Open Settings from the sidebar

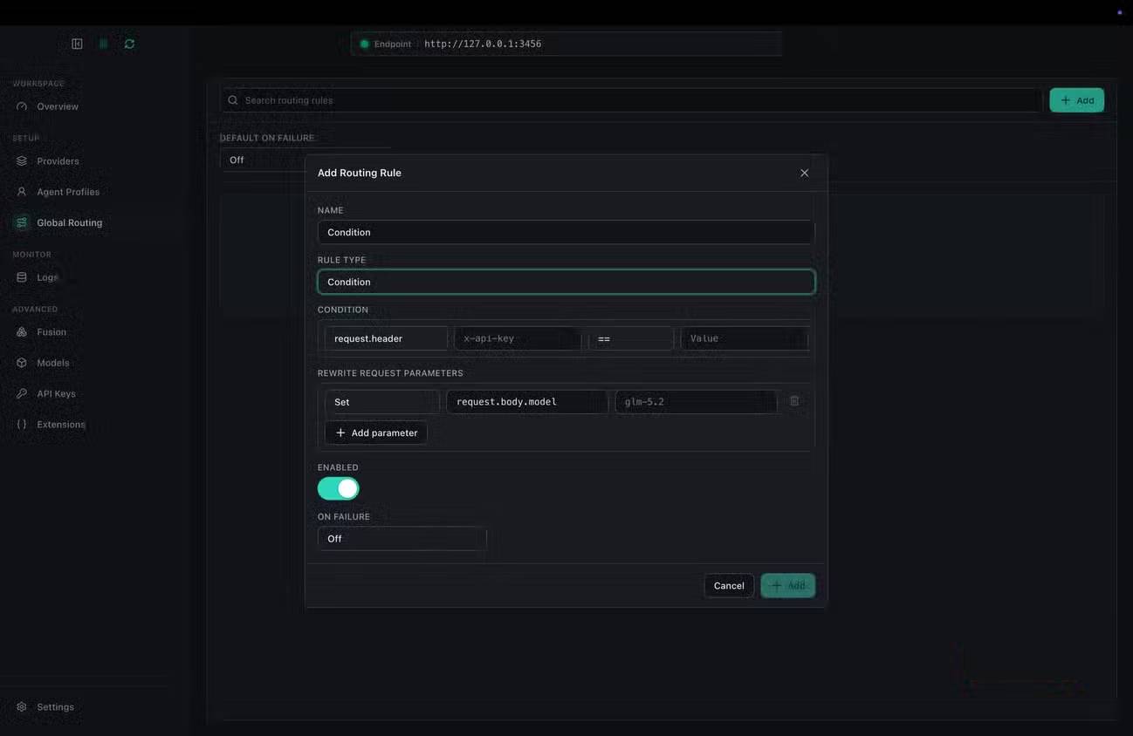55,707
